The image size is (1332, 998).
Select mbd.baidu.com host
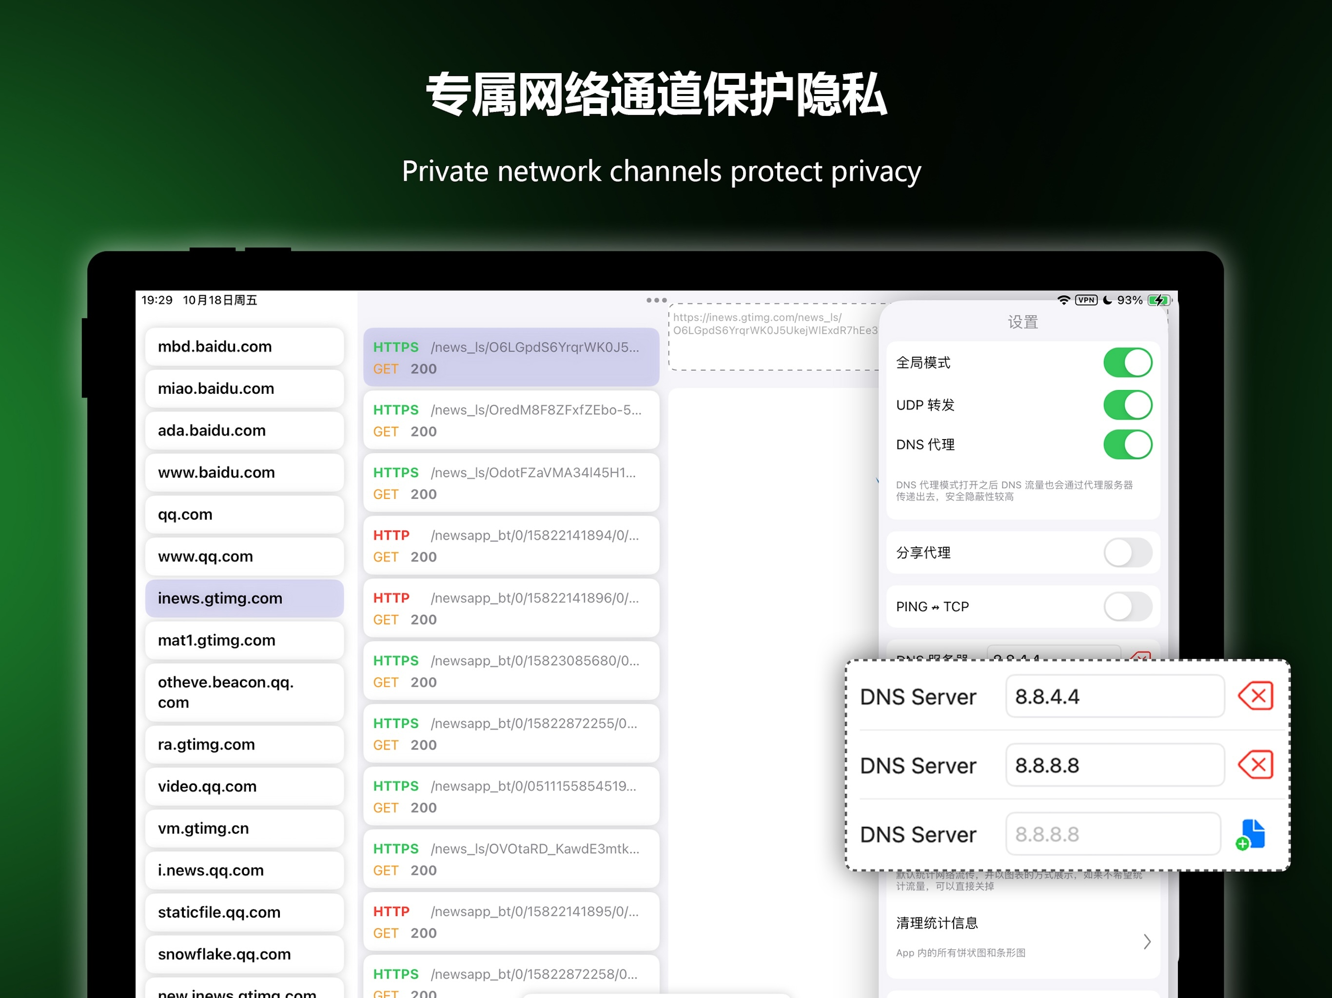pos(244,346)
